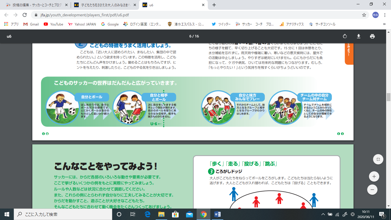Click the vertical page scrollbar thumb
This screenshot has width=391, height=220.
point(388,97)
